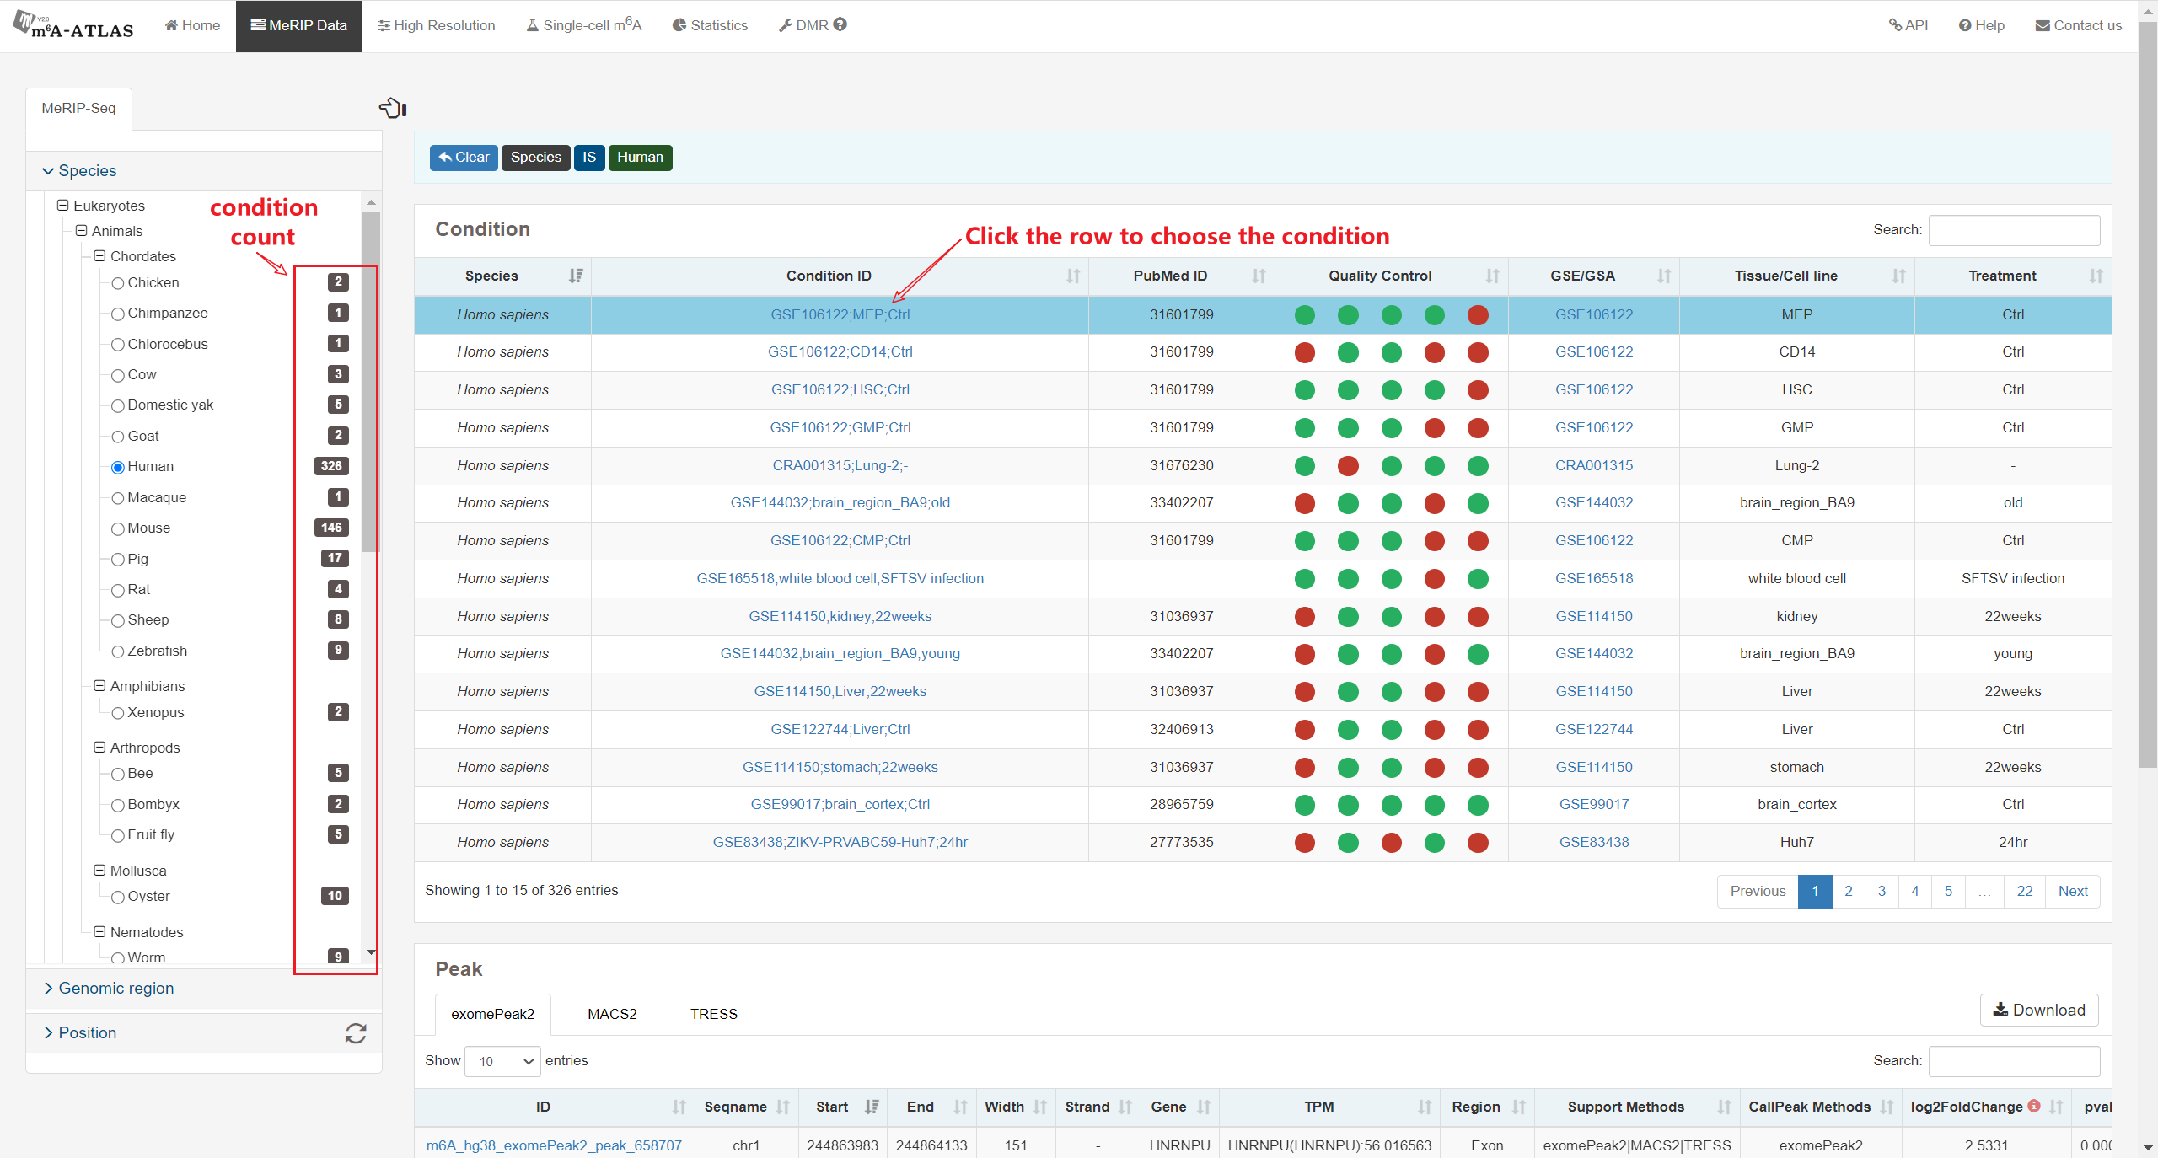Image resolution: width=2158 pixels, height=1158 pixels.
Task: Sort peak table by Strand icon
Action: point(1125,1107)
